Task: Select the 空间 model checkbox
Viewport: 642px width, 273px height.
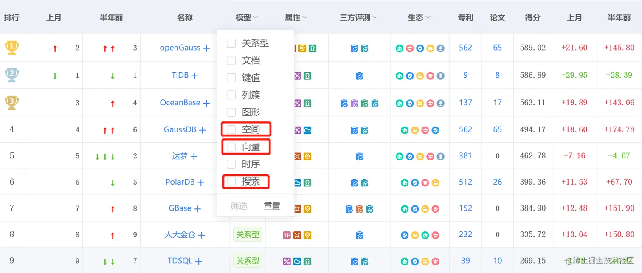Action: pyautogui.click(x=231, y=129)
